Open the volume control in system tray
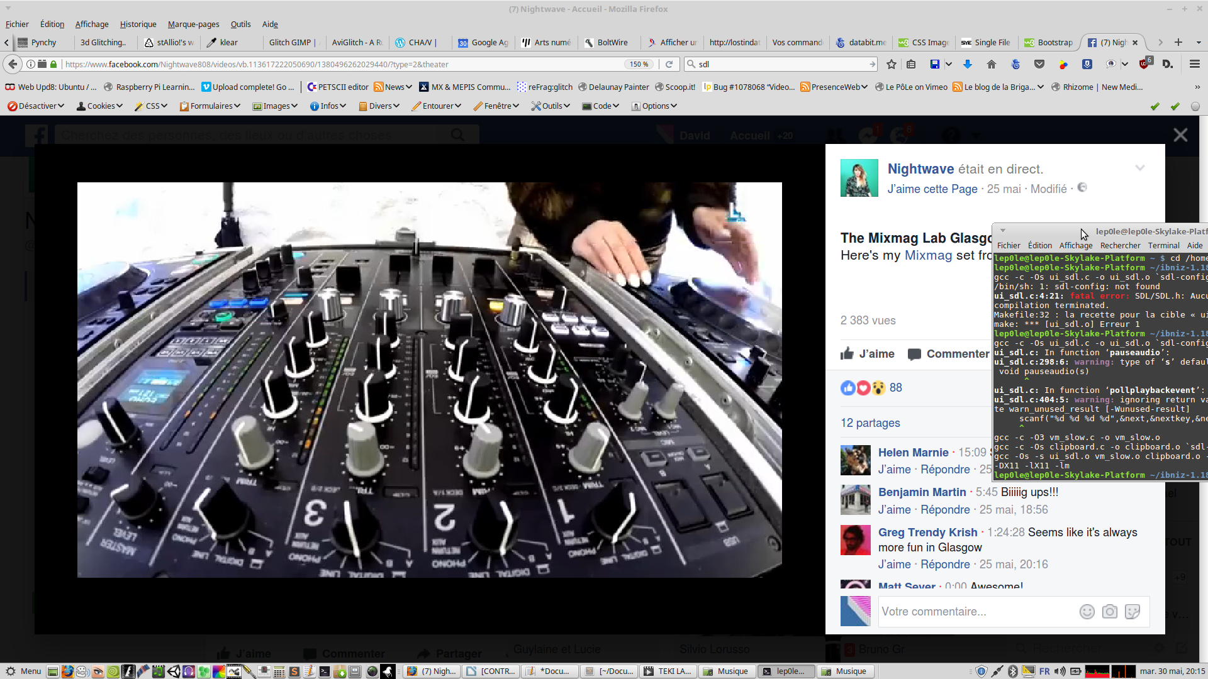 1060,671
